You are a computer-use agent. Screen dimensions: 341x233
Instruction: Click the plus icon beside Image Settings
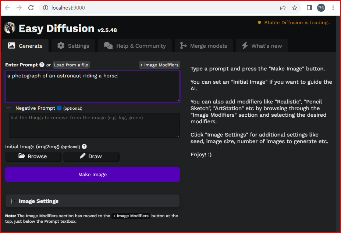[x=12, y=201]
